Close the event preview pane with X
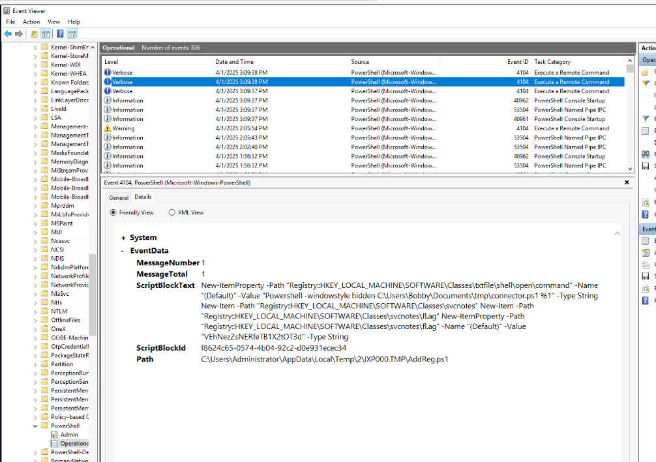 [627, 183]
